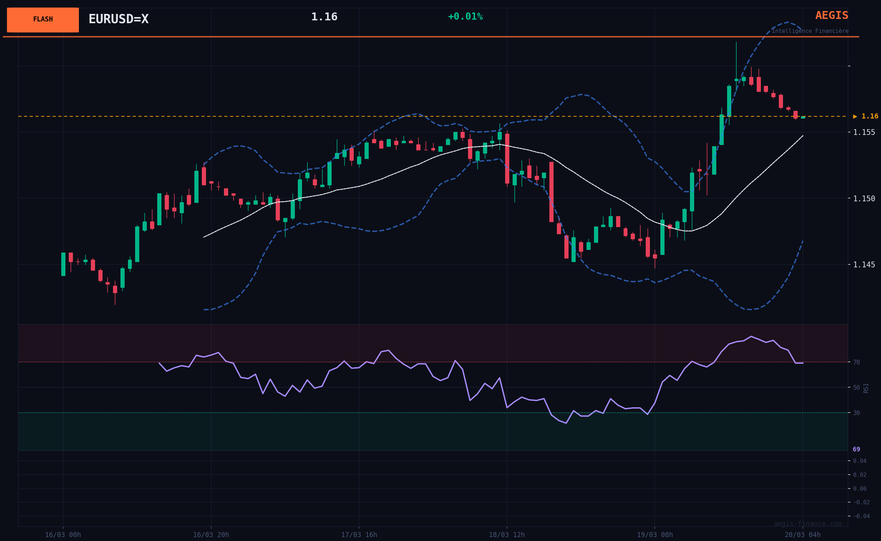Click the aegis-finance.com watermark link
Image resolution: width=881 pixels, height=541 pixels.
[808, 524]
